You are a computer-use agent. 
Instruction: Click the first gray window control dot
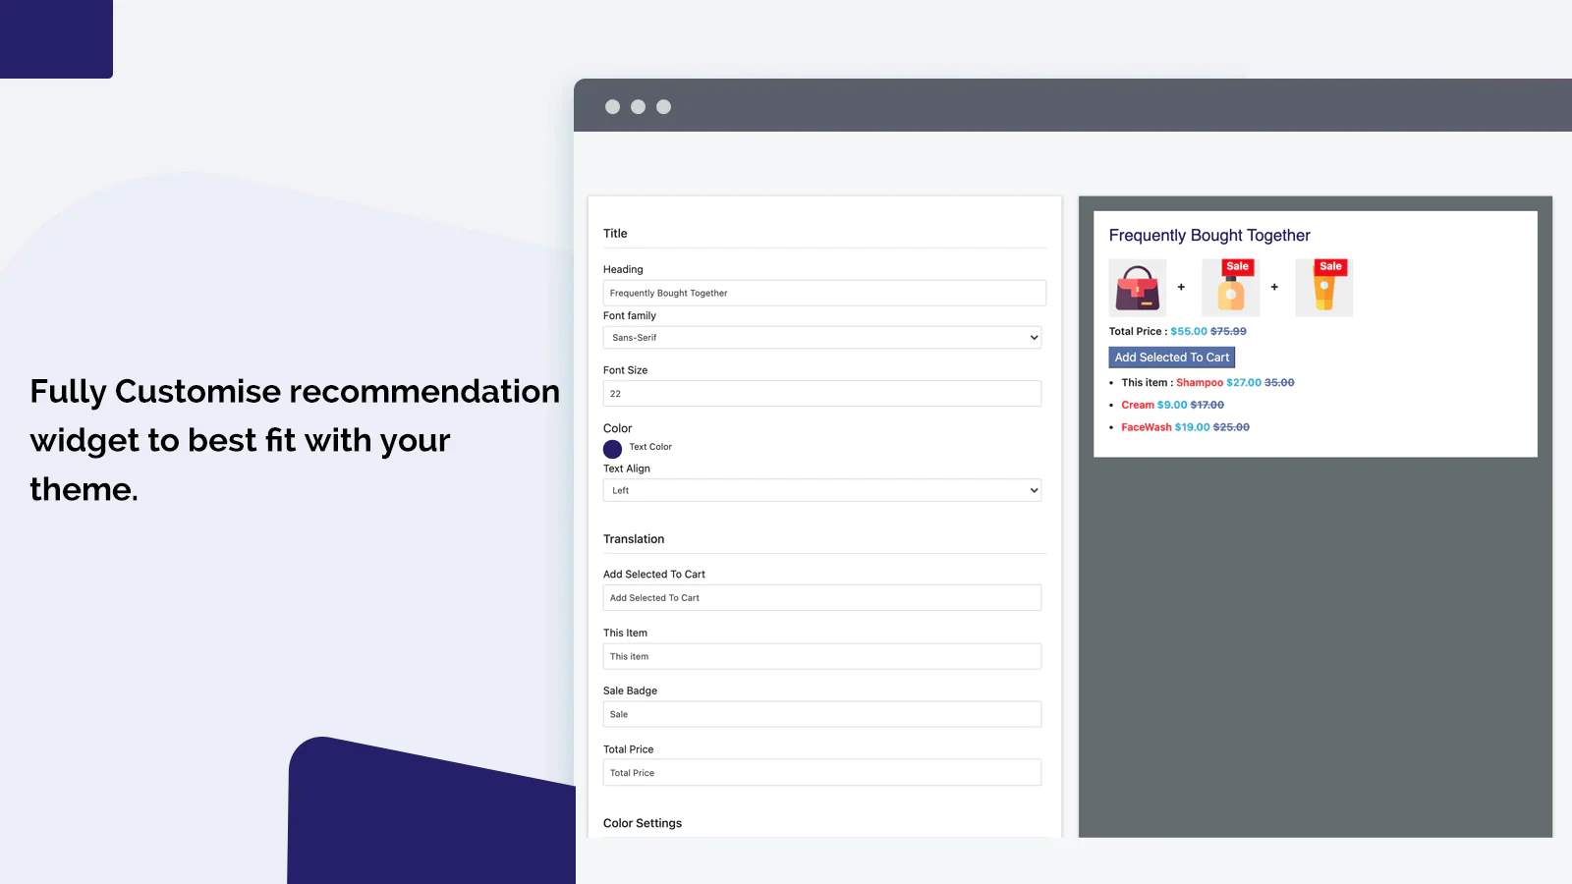tap(612, 107)
